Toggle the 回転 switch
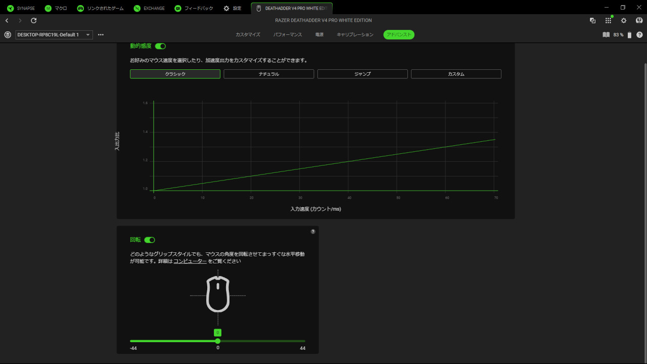The image size is (647, 364). click(150, 240)
